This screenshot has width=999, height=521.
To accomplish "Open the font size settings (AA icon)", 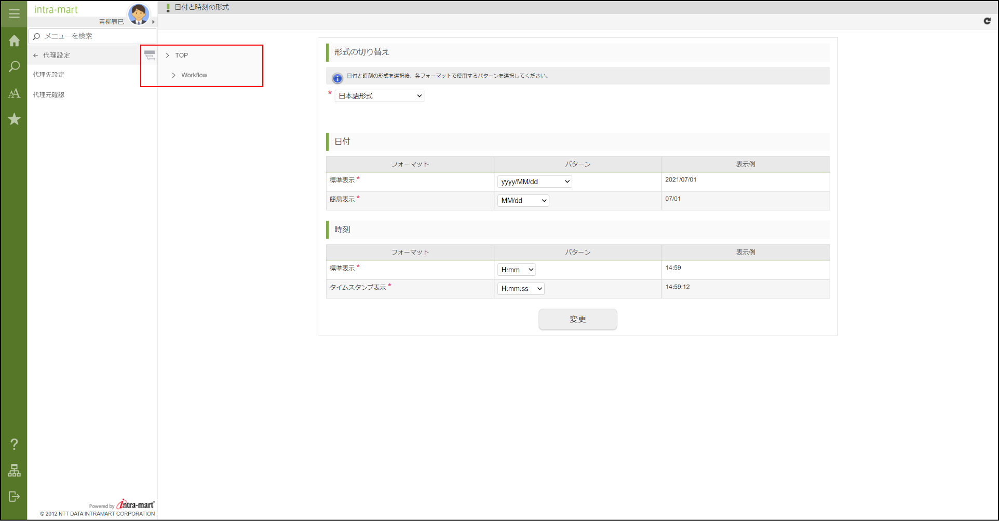I will point(14,93).
